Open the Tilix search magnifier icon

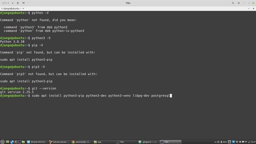(233, 3)
